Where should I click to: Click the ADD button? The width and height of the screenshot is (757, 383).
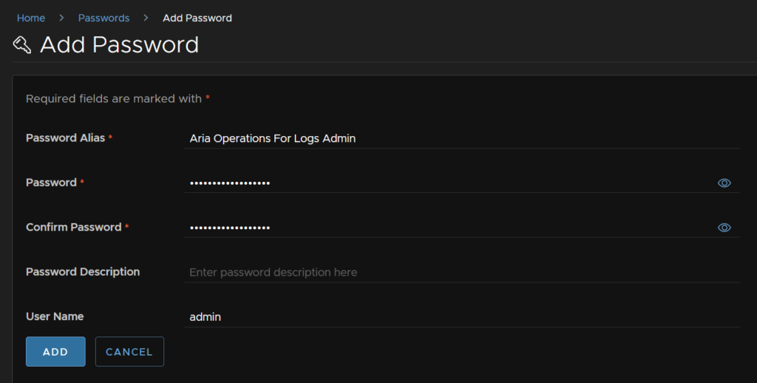(x=55, y=352)
